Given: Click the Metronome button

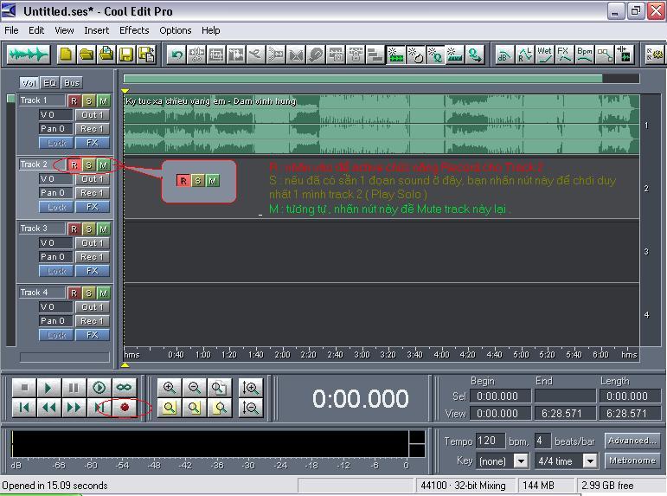Looking at the screenshot, I should click(x=632, y=461).
